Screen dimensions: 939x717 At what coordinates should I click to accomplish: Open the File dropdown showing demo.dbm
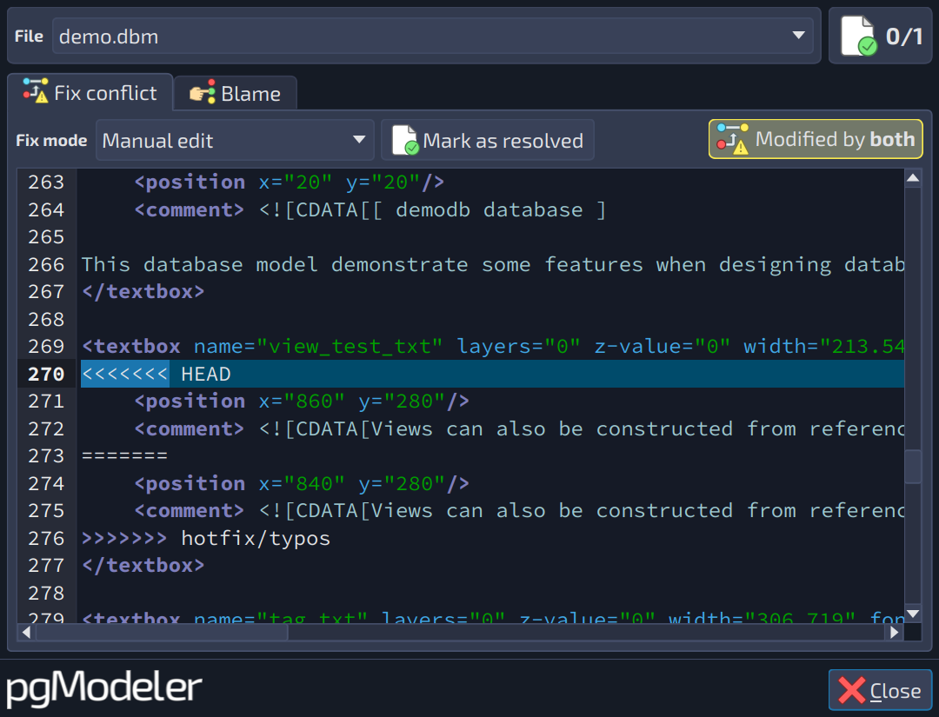click(x=432, y=36)
